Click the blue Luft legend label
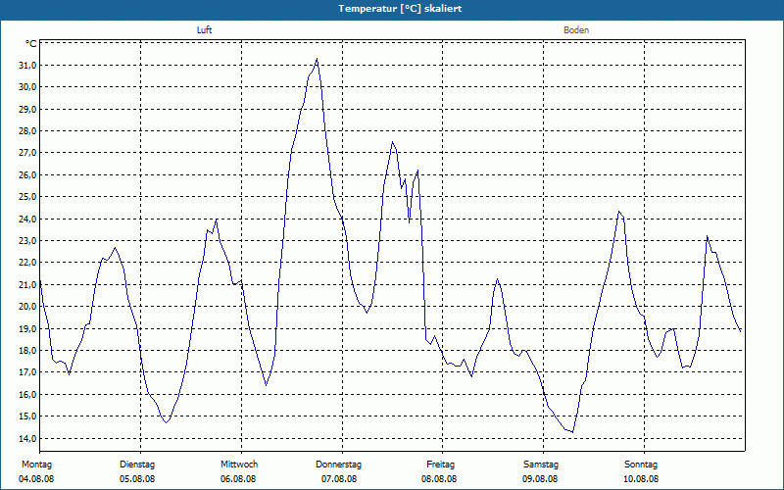The width and height of the screenshot is (784, 490). click(204, 30)
